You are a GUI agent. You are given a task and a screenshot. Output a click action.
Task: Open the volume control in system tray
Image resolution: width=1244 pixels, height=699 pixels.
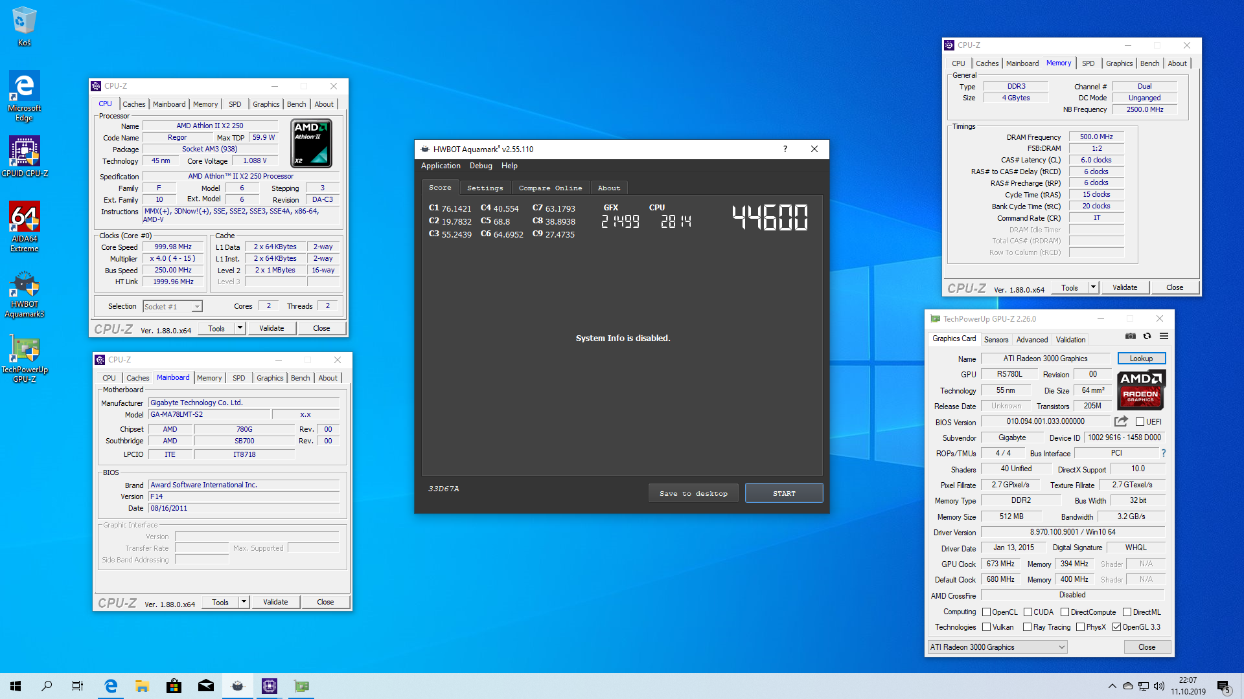(x=1159, y=686)
